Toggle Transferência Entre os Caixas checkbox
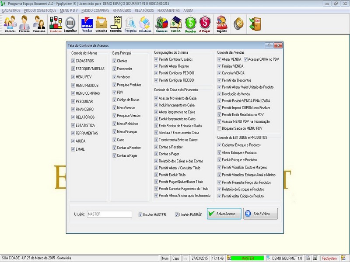Viewport: 350px width, 262px height. click(156, 140)
